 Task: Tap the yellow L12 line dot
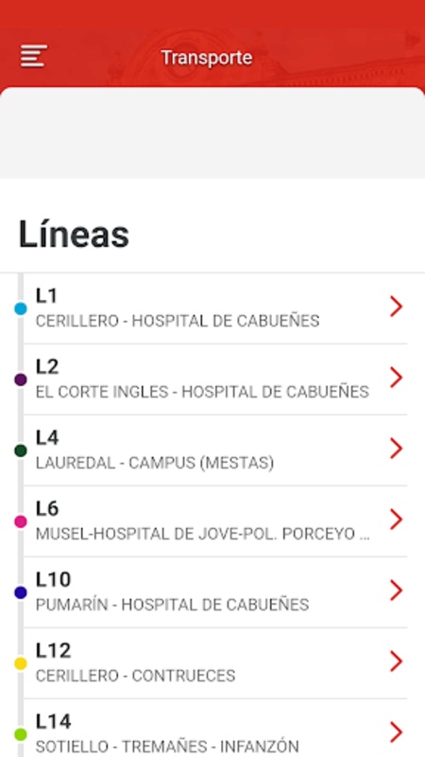click(20, 663)
